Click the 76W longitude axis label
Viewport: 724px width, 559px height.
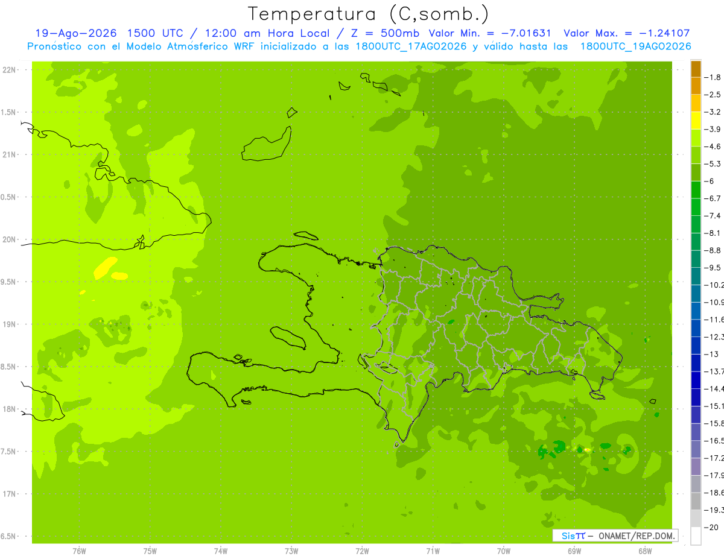(79, 551)
